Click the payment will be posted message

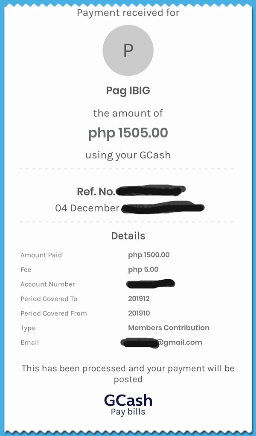click(x=128, y=374)
